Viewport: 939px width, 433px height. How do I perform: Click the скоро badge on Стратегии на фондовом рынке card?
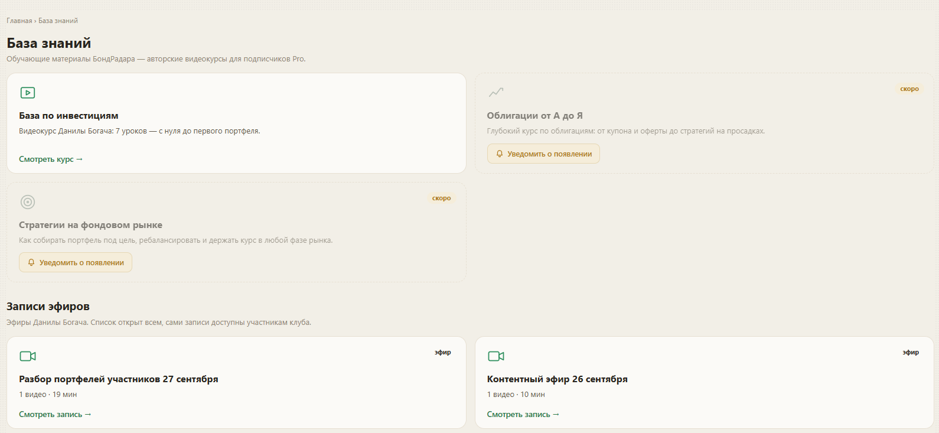(442, 198)
